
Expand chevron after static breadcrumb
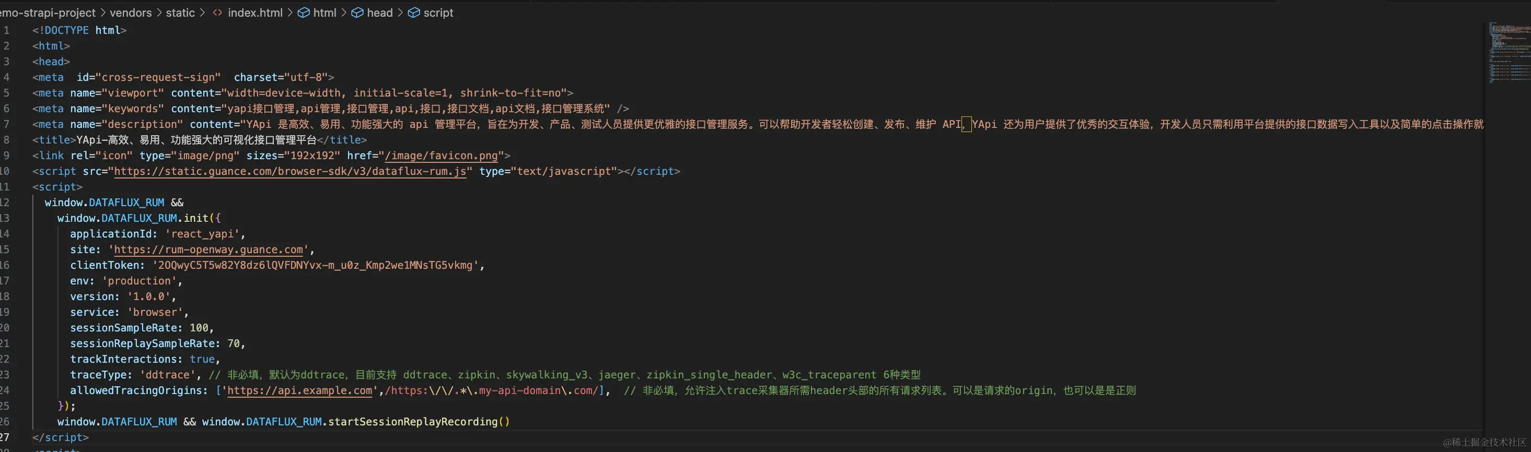pos(202,13)
